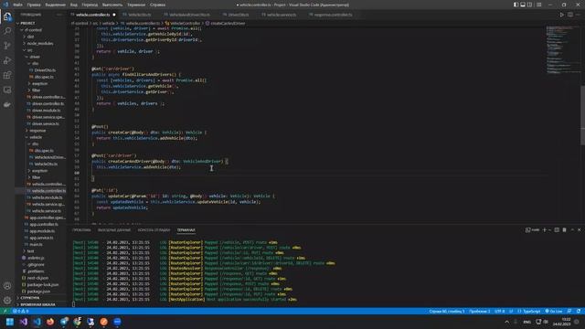Expand the dist folder
Image resolution: width=585 pixels, height=329 pixels.
pos(30,37)
